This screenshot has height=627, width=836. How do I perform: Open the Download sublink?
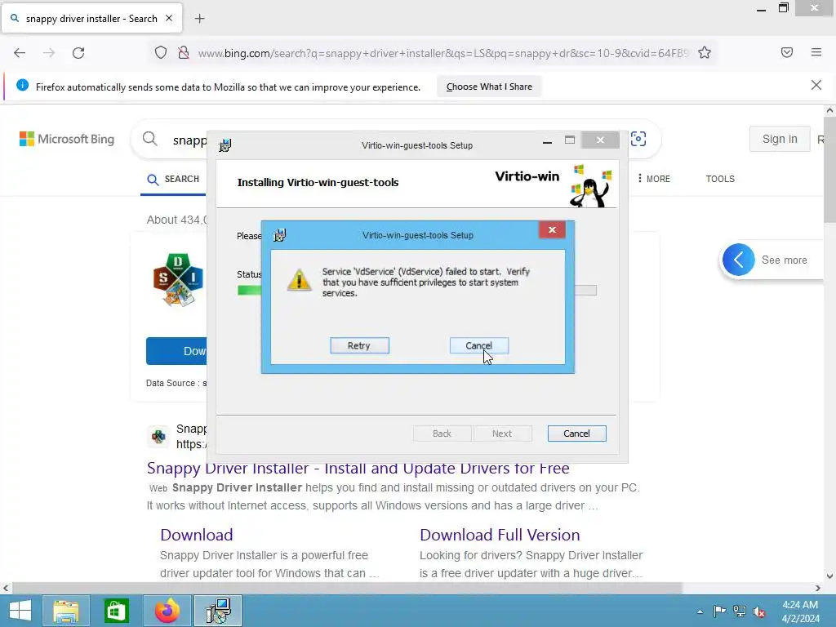196,535
